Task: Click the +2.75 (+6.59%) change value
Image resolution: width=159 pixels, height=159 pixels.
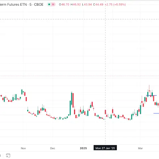Action: pos(115,5)
